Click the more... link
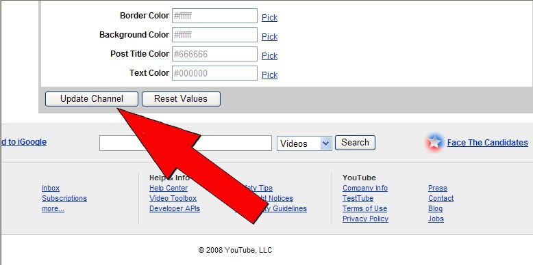The height and width of the screenshot is (265, 533). point(53,208)
